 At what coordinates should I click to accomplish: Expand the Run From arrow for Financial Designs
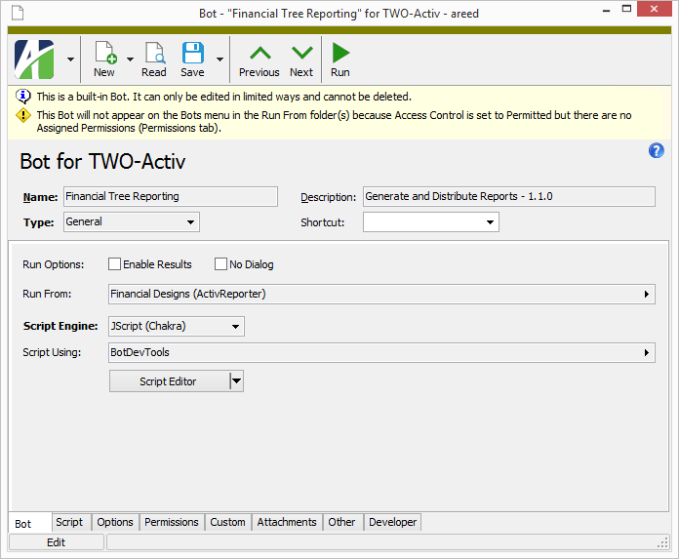click(647, 294)
